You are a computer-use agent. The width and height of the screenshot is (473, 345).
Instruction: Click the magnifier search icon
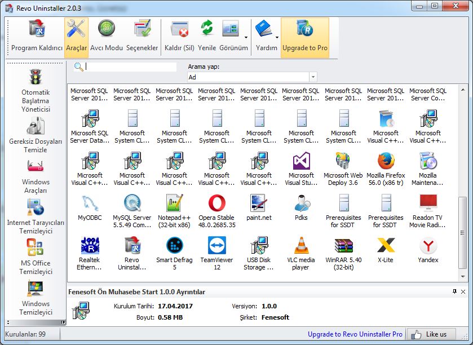(79, 67)
